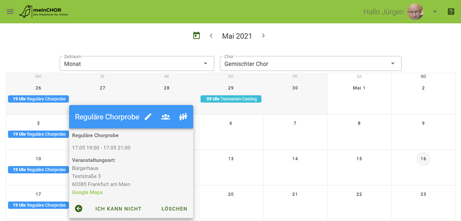Select day 28 in calendar
The height and width of the screenshot is (221, 461).
[167, 88]
